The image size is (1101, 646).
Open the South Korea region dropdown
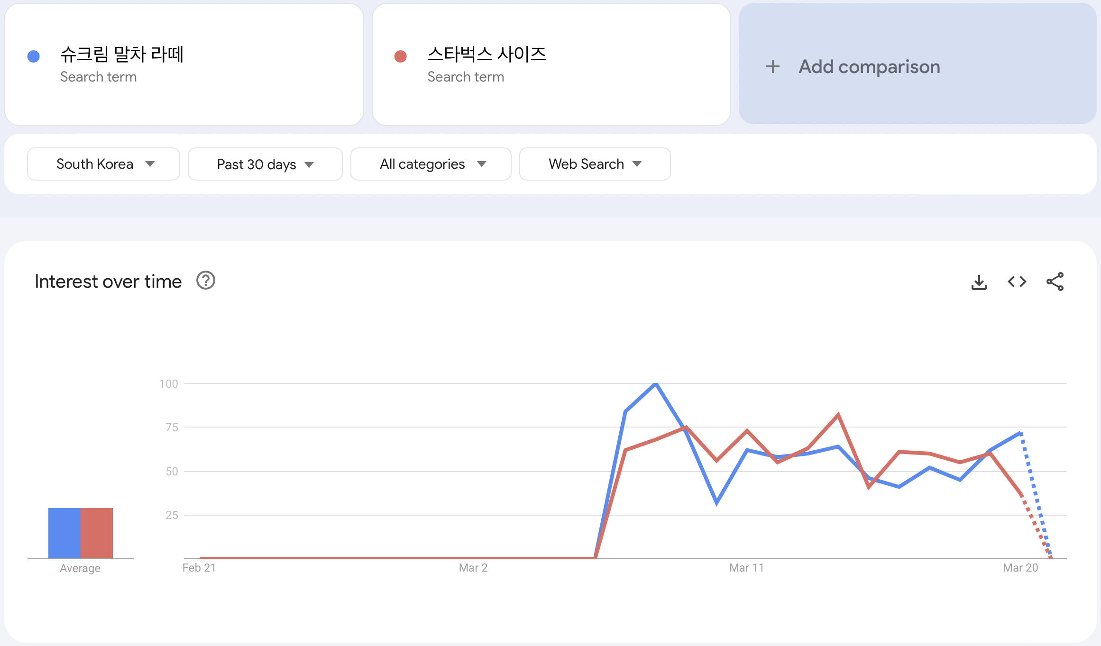[x=103, y=164]
